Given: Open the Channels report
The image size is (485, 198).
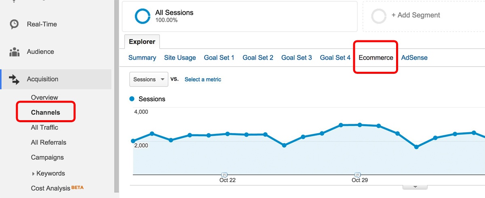Looking at the screenshot, I should [x=45, y=113].
